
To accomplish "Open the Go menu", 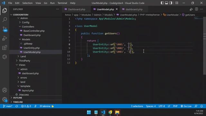I will (45, 3).
